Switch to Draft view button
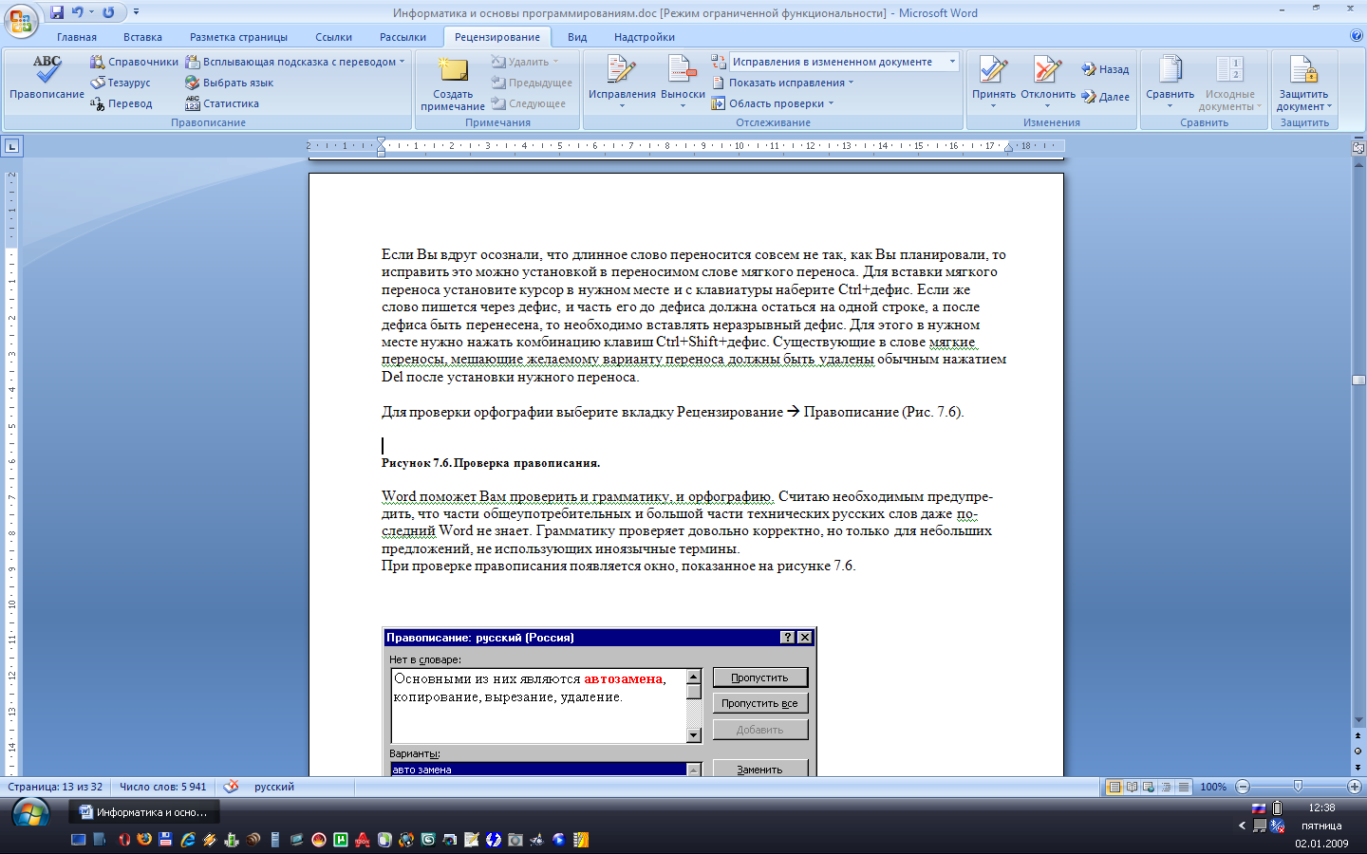This screenshot has height=854, width=1367. [x=1184, y=787]
